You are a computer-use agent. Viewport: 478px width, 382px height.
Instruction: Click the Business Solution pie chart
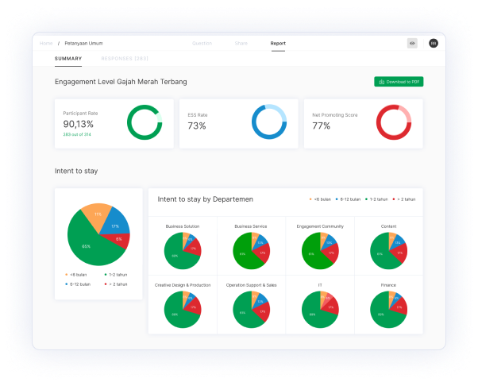183,251
